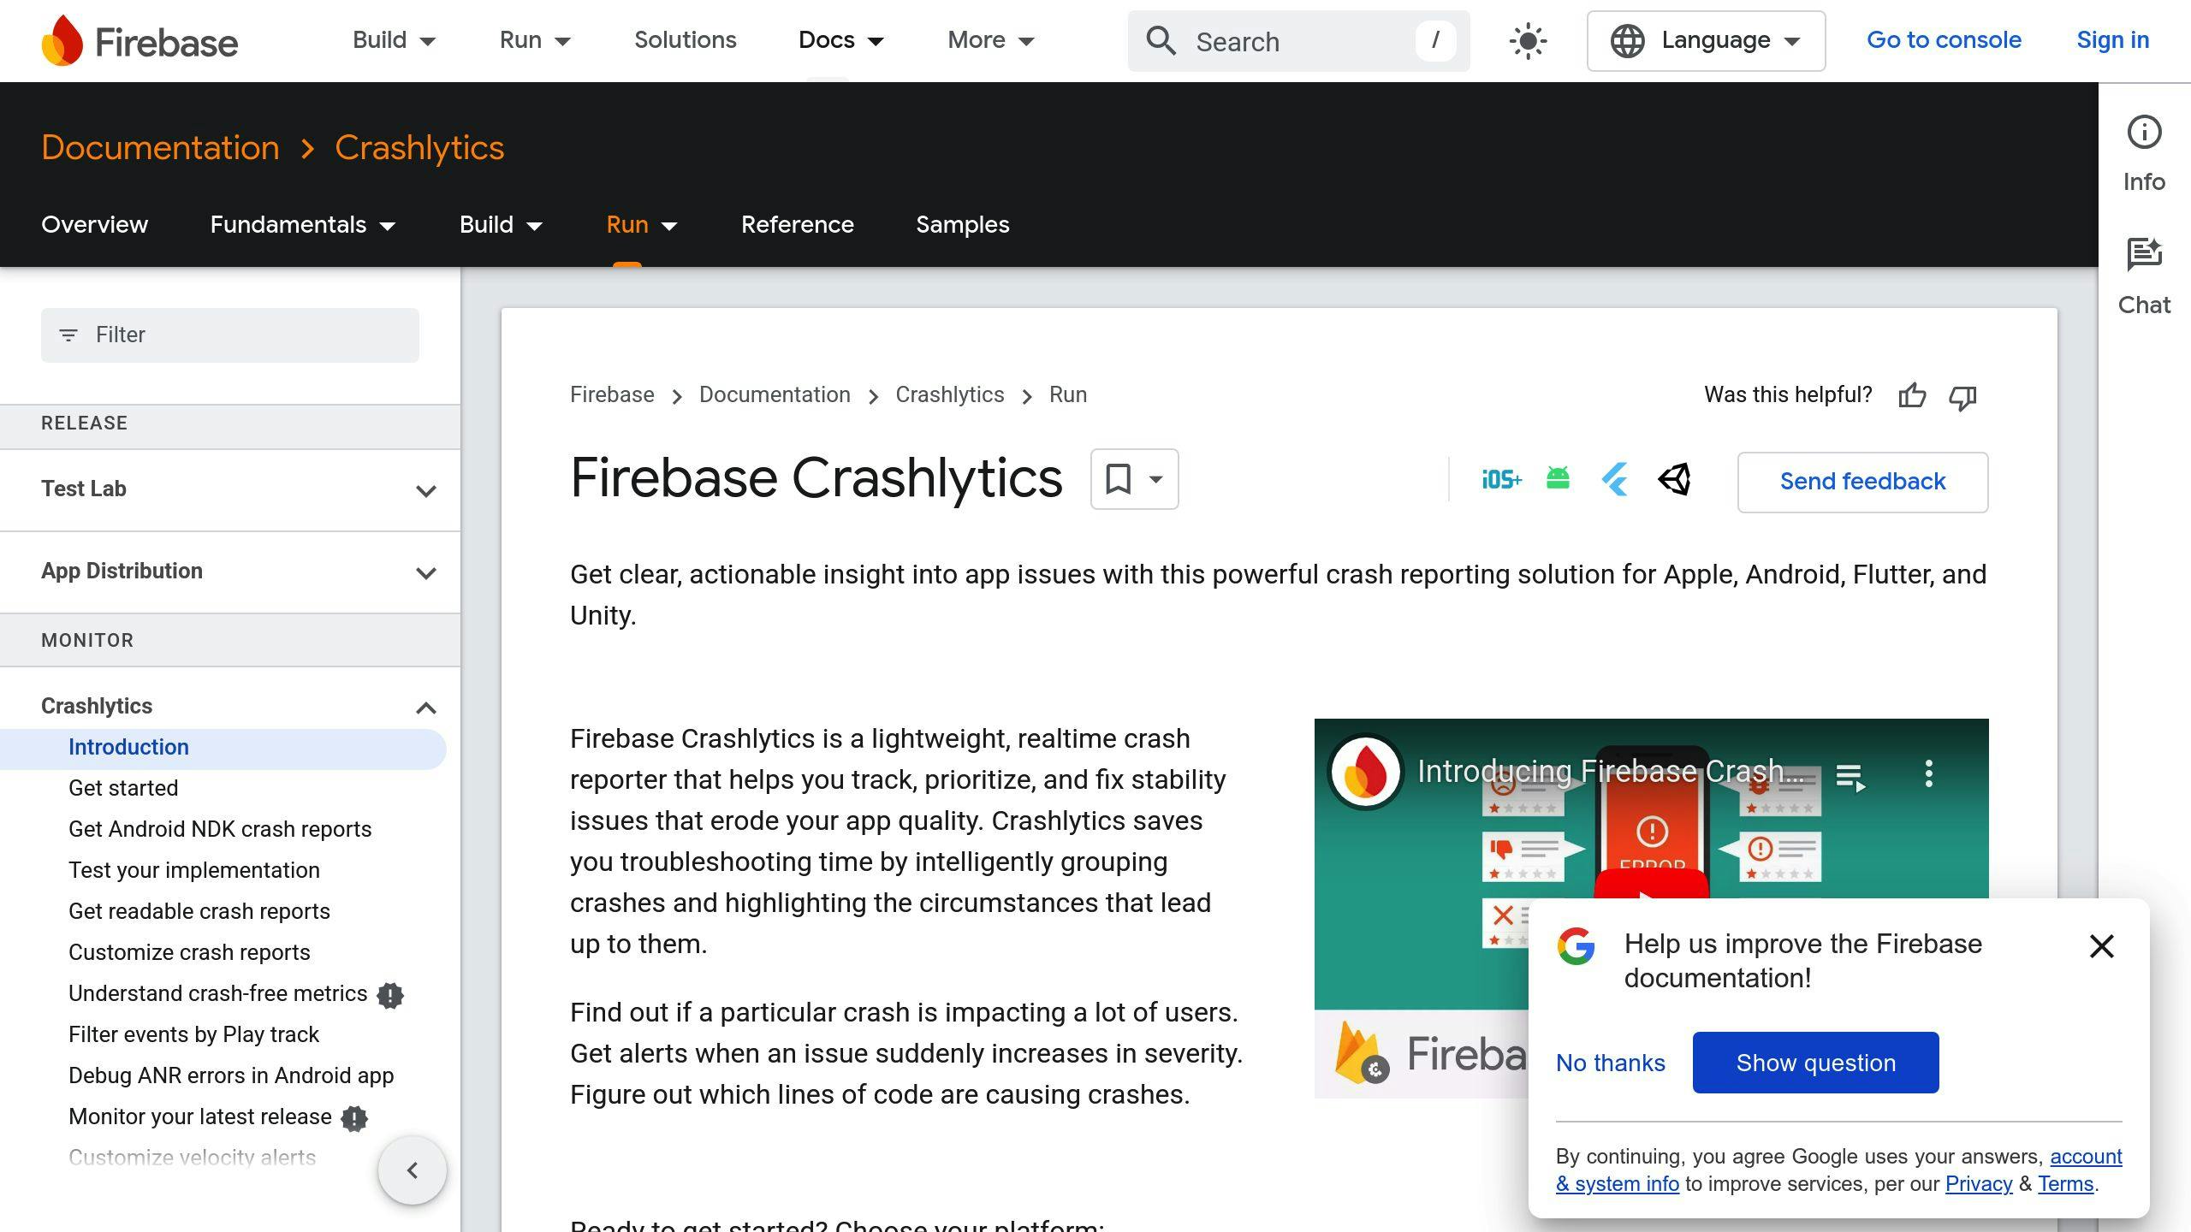Open the Language dropdown
This screenshot has height=1232, width=2191.
[1706, 41]
